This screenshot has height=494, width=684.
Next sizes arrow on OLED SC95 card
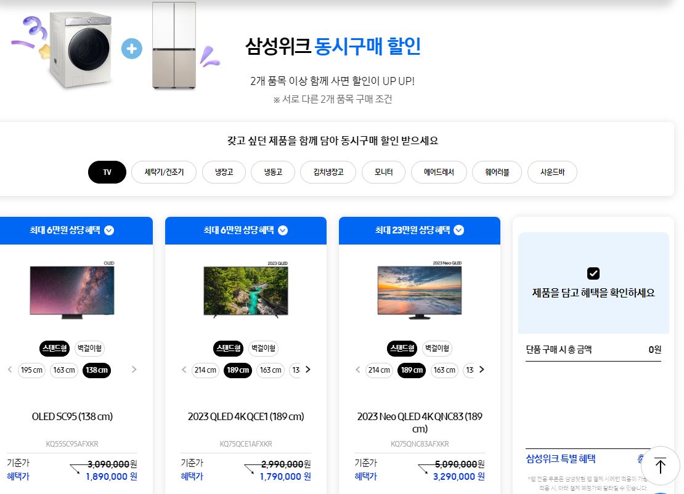(x=134, y=370)
